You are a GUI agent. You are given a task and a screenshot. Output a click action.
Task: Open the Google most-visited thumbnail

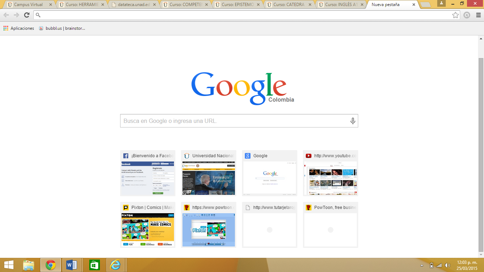(x=270, y=173)
